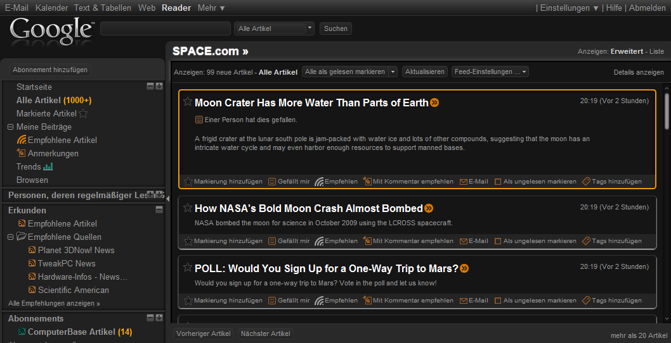Click 'Empfehlen' on Moon Crater article
The width and height of the screenshot is (671, 343).
(x=336, y=182)
